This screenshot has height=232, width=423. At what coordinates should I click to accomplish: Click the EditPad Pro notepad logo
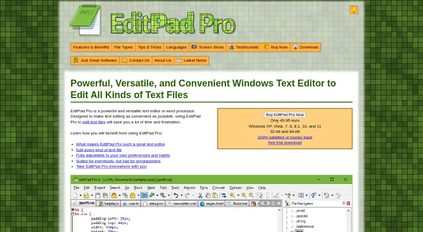pos(86,21)
